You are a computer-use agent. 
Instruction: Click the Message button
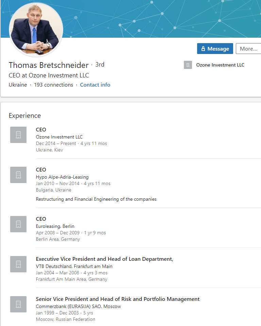[215, 49]
